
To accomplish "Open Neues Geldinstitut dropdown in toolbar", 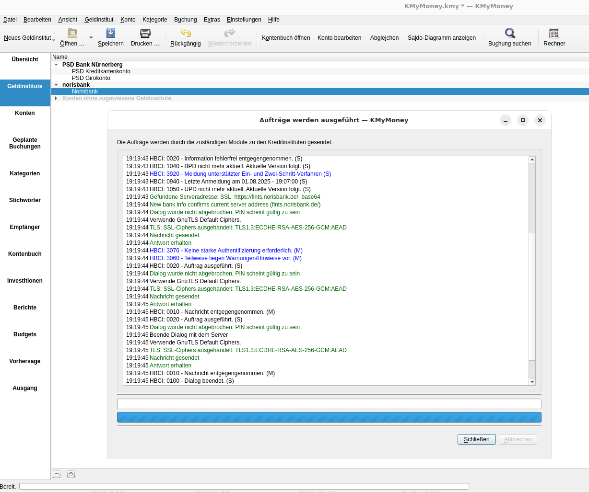I will (x=29, y=38).
